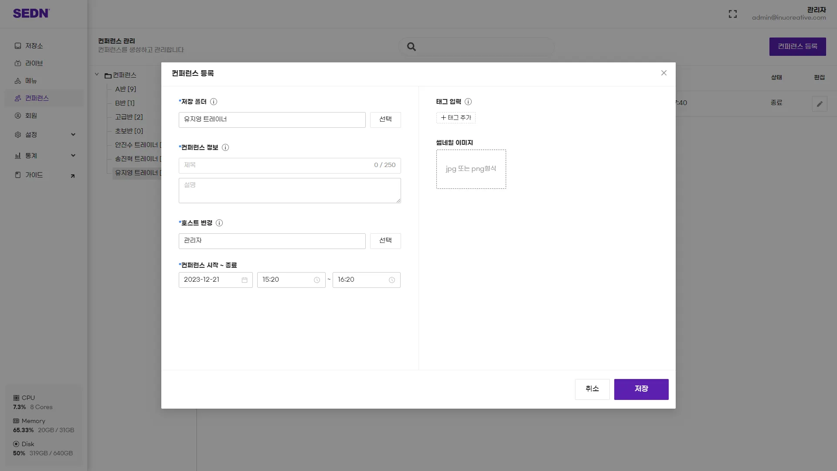Click info icon next to 저장 폴더
The image size is (837, 471).
[214, 102]
